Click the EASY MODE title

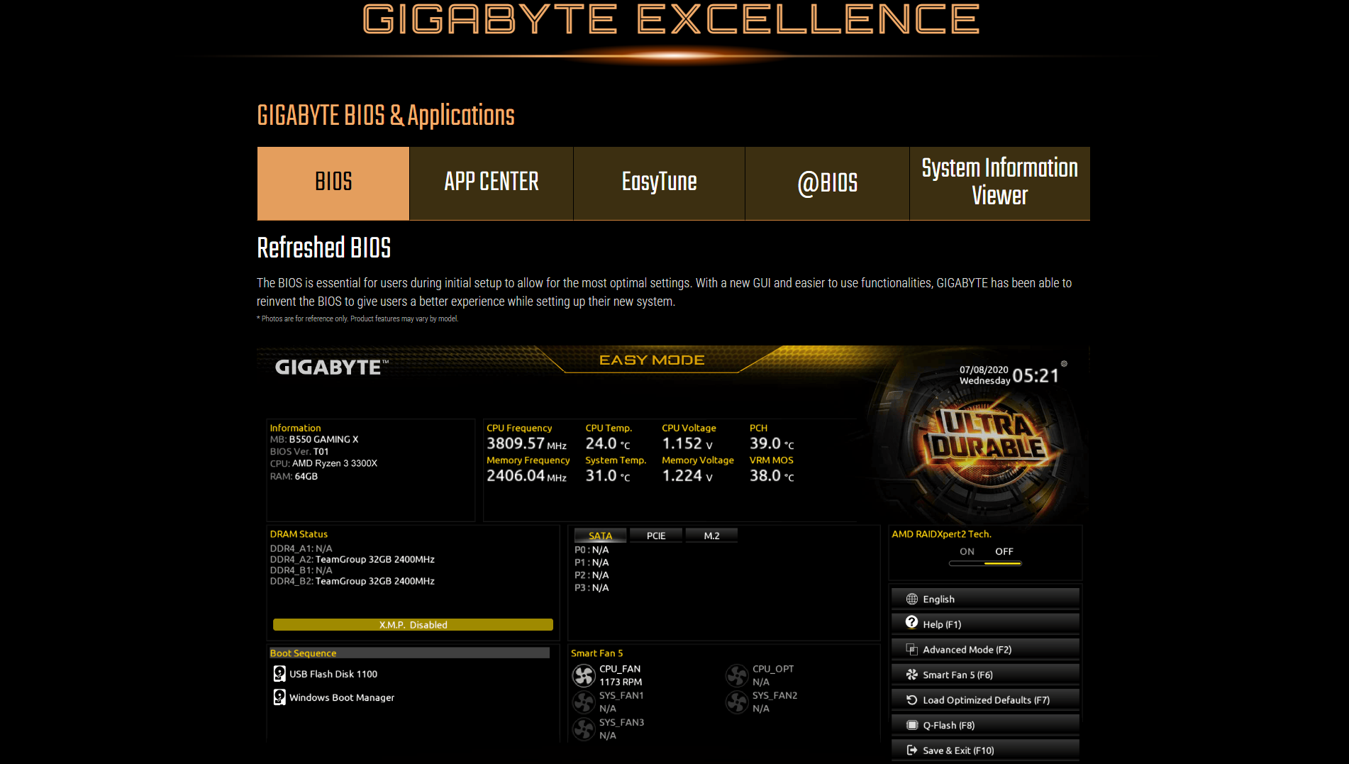(652, 360)
